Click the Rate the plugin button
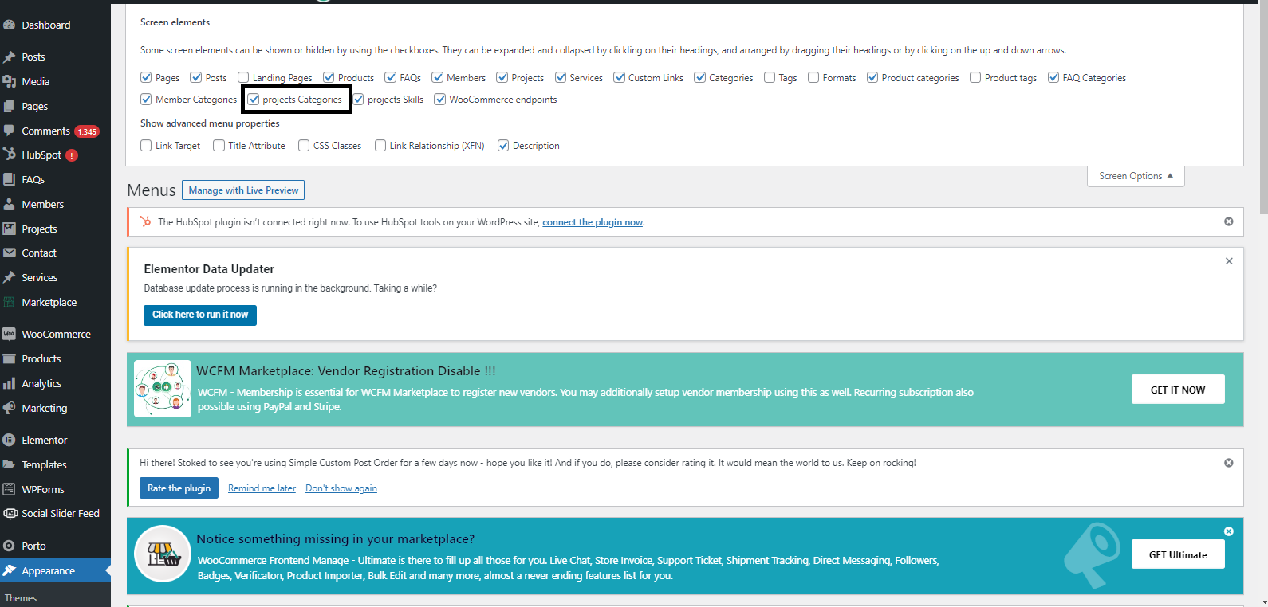The width and height of the screenshot is (1268, 607). click(179, 488)
